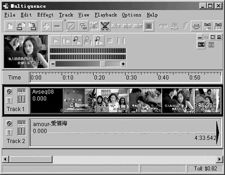The width and height of the screenshot is (225, 175).
Task: Select the Avseq08 clip on Track 1
Action: click(47, 101)
